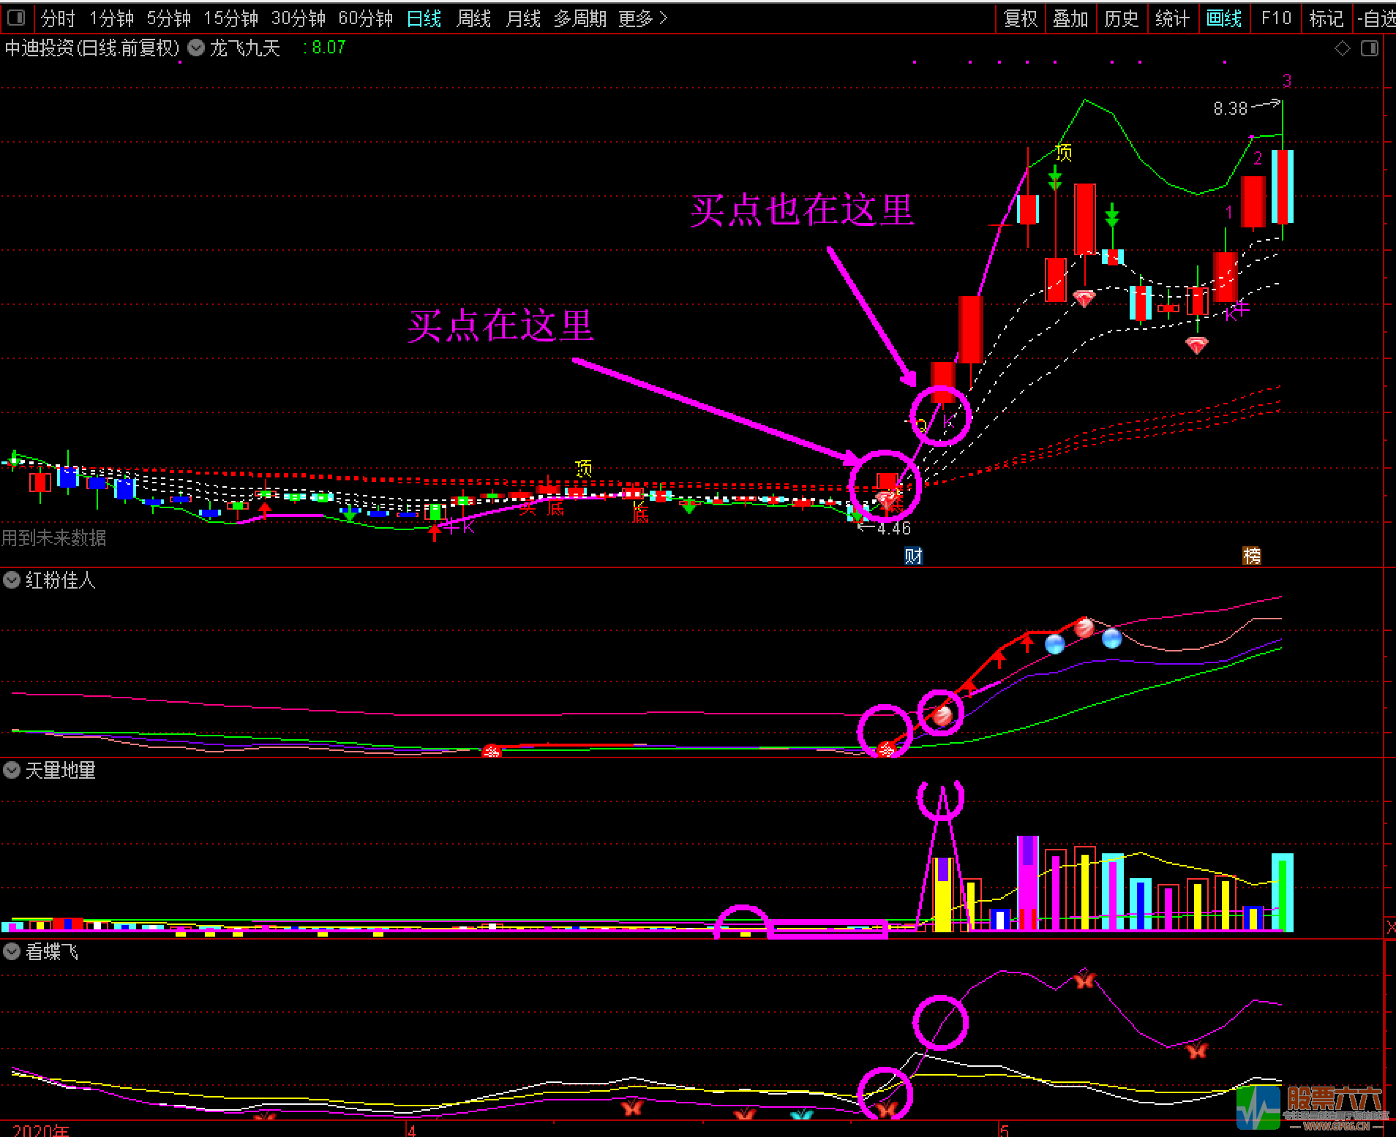This screenshot has height=1137, width=1396.
Task: Click the window split icon beside diamond
Action: [x=1370, y=48]
